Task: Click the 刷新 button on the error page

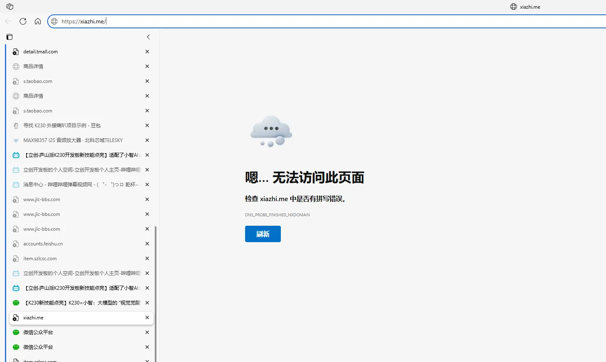Action: click(263, 234)
